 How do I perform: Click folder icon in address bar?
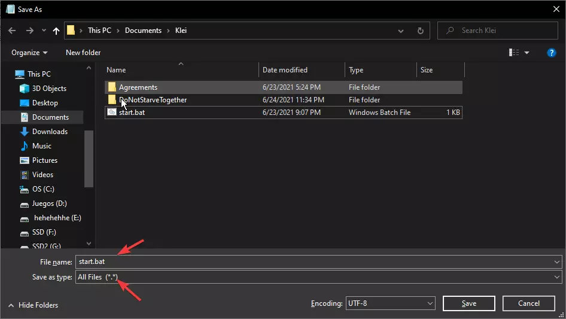coord(71,31)
